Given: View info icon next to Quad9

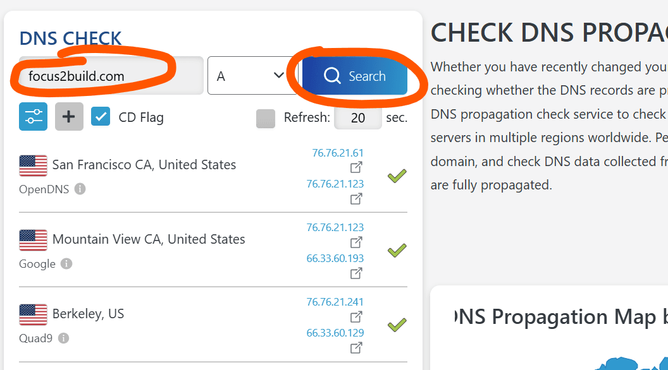Looking at the screenshot, I should point(63,338).
